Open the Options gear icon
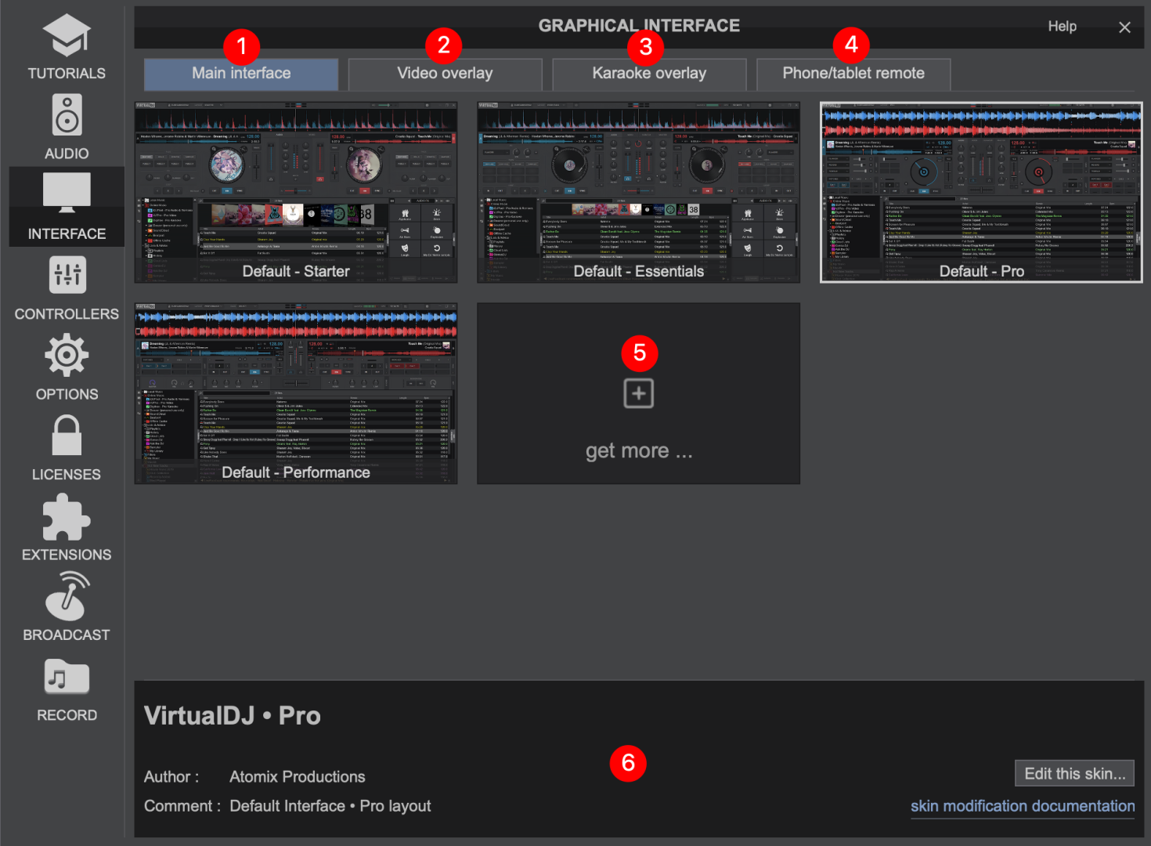Viewport: 1151px width, 846px height. [67, 356]
